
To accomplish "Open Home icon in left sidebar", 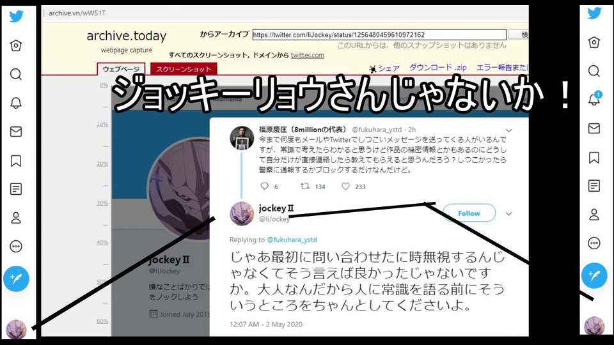I will click(16, 45).
